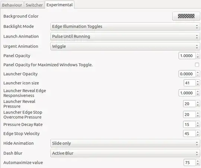Click the Backlight Mode label

click(19, 27)
